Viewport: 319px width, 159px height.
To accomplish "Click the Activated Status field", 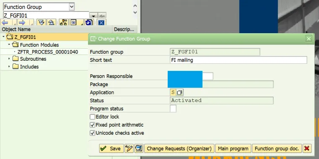I will pyautogui.click(x=222, y=100).
